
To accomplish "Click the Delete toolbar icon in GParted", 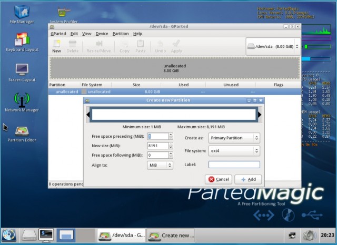I will [73, 46].
